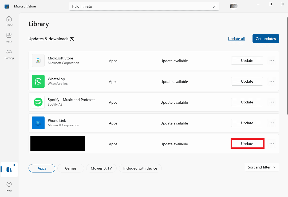Go to Apps in the sidebar

click(9, 38)
